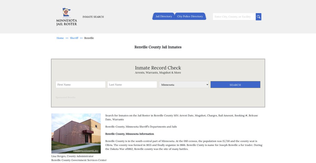
Task: Click into the Last Name field
Action: click(132, 85)
